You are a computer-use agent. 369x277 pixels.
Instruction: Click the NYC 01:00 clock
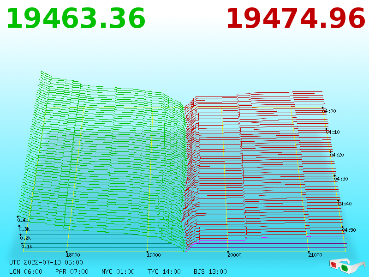tap(118, 271)
